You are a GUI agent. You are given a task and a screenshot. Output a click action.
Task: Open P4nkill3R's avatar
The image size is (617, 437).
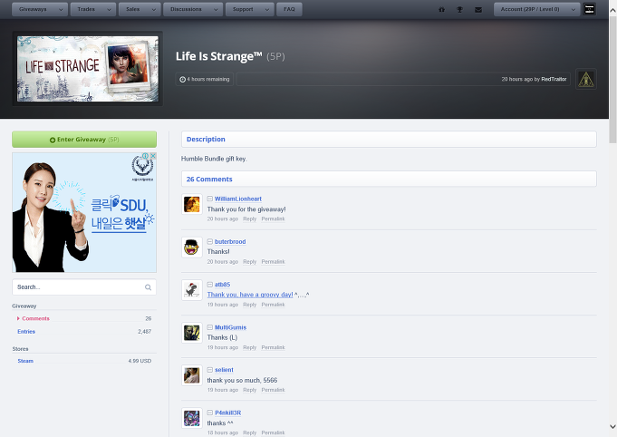point(192,418)
